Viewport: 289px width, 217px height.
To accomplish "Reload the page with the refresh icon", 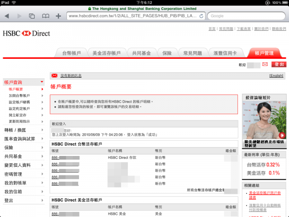I will 201,16.
